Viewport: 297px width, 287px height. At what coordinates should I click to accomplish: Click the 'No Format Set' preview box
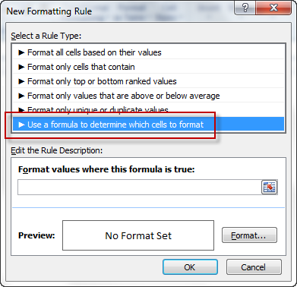pyautogui.click(x=138, y=235)
